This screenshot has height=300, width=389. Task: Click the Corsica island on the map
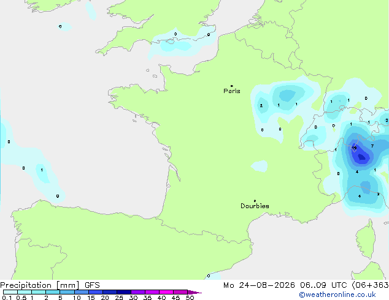[x=366, y=239]
